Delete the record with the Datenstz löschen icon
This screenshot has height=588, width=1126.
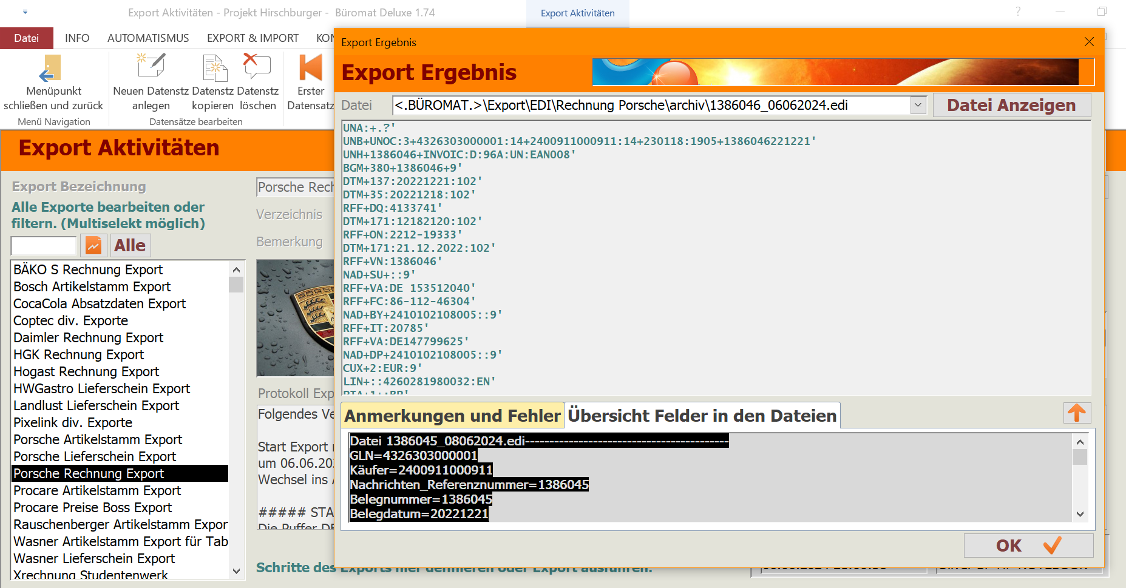[x=257, y=67]
